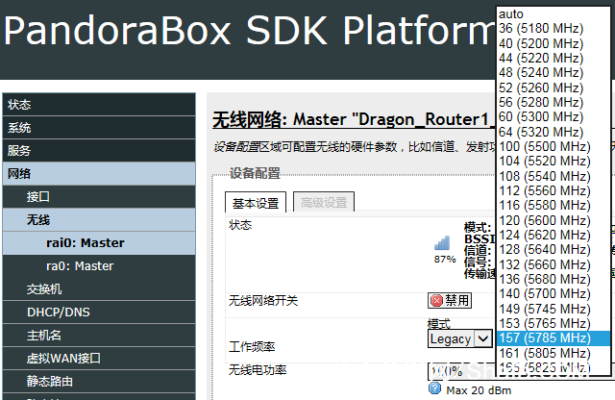Open the DHCP/DNS page
615x400 pixels.
point(99,312)
